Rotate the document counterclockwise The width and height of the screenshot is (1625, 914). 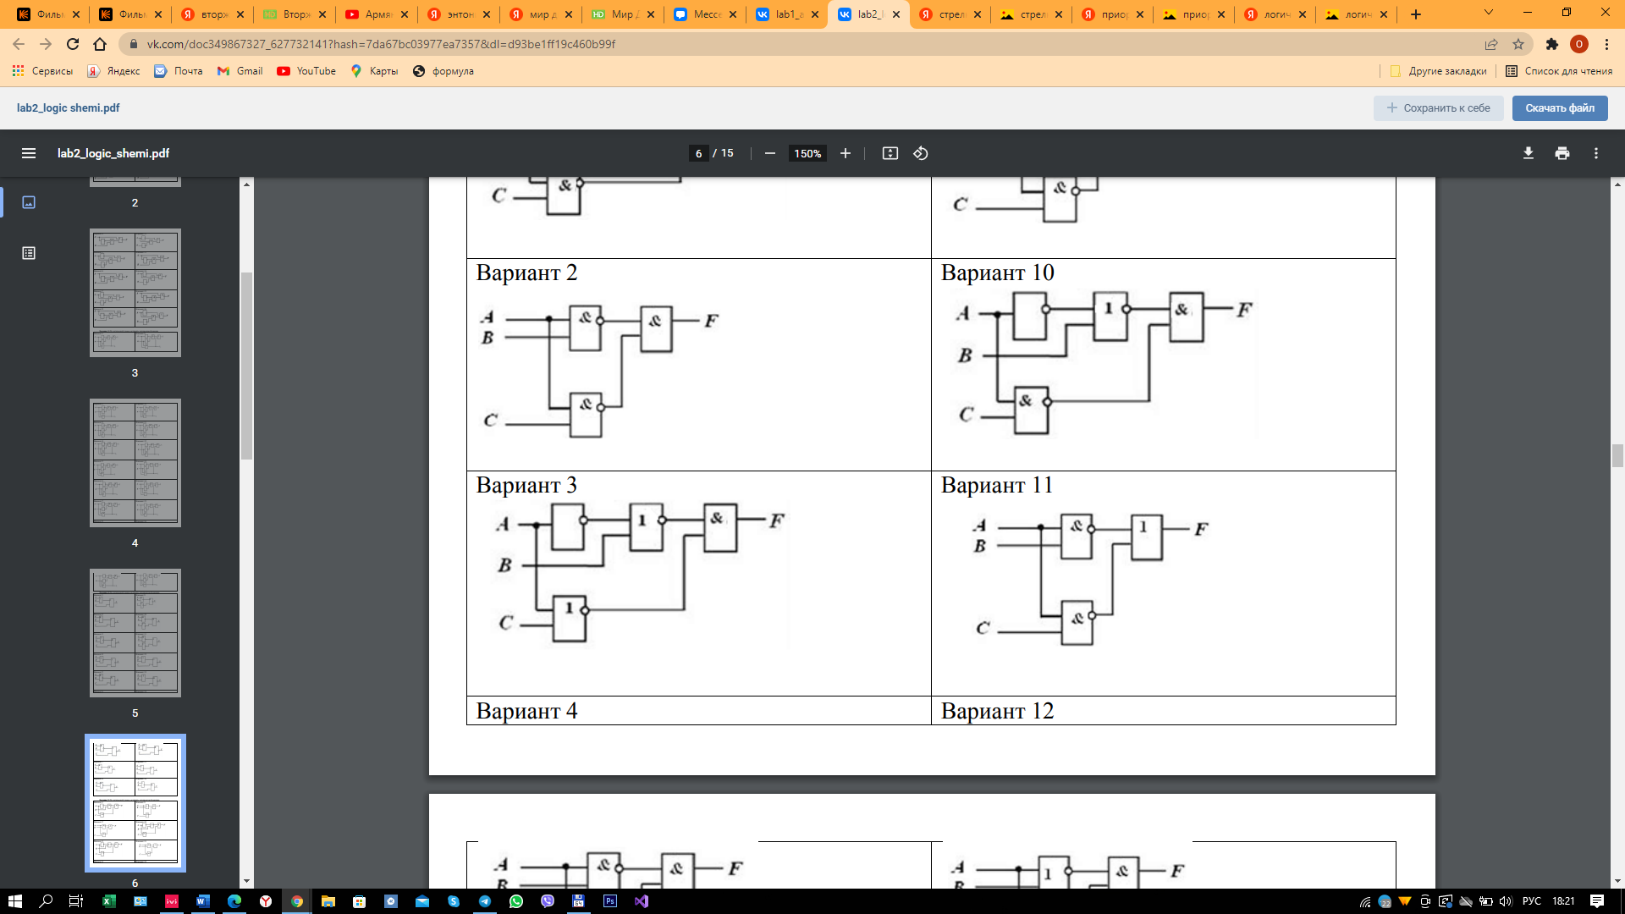point(921,153)
